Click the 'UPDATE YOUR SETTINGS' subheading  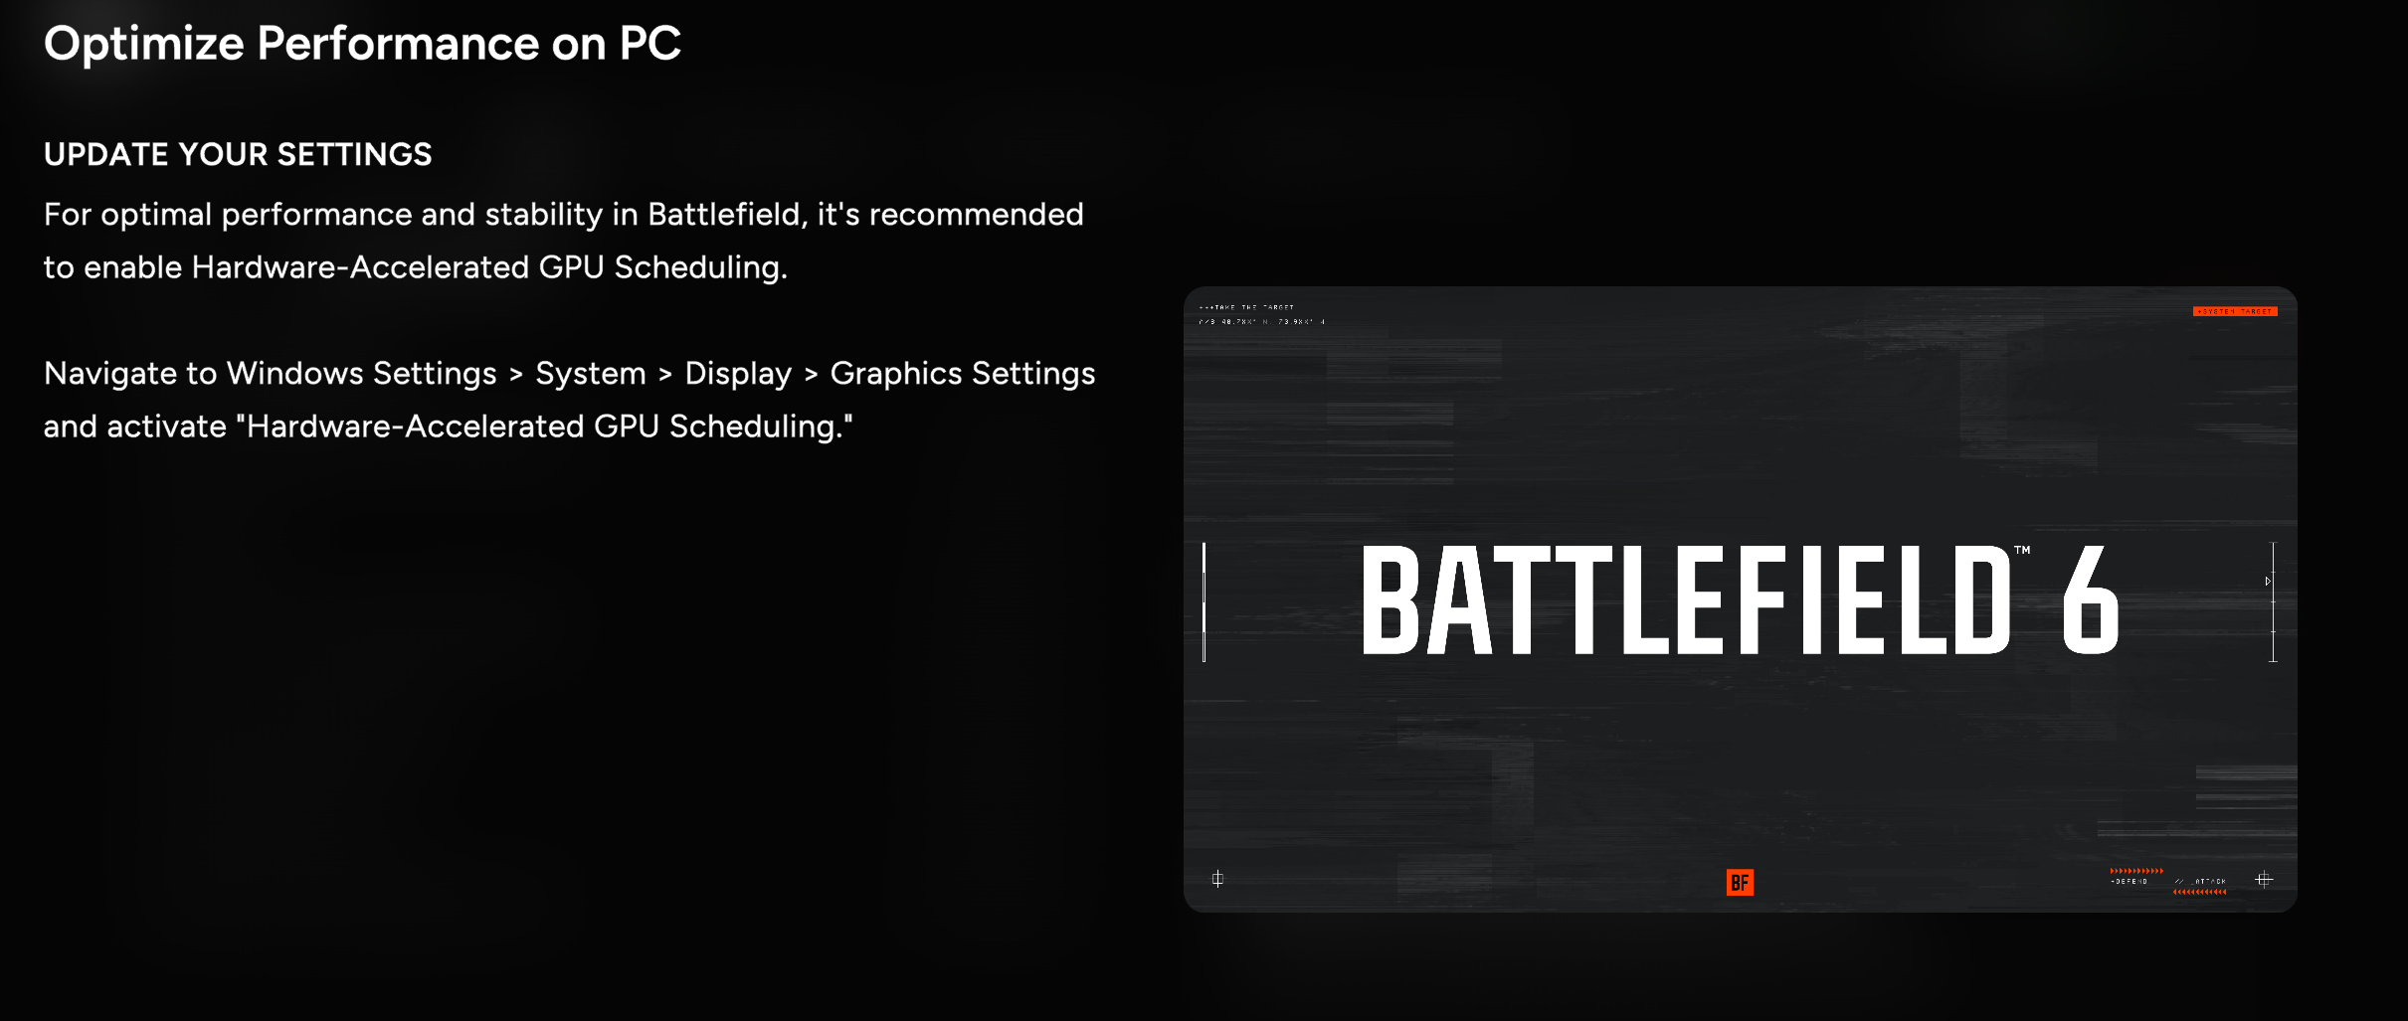pos(238,154)
